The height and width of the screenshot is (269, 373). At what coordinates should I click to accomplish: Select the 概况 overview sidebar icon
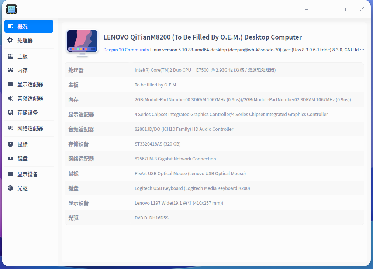[10, 26]
